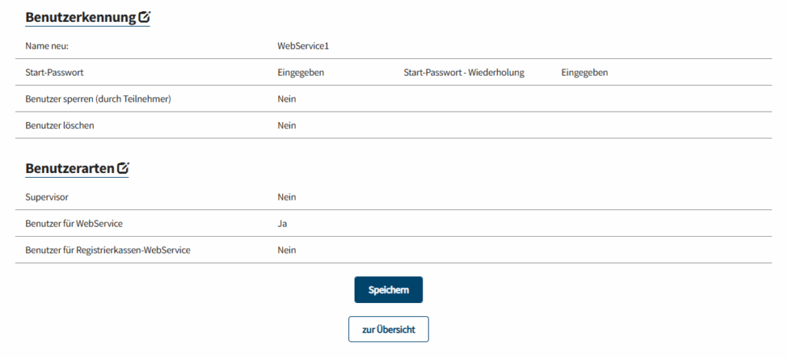The height and width of the screenshot is (358, 788).
Task: Click the 'Benutzer für WebService' label
Action: (x=74, y=223)
